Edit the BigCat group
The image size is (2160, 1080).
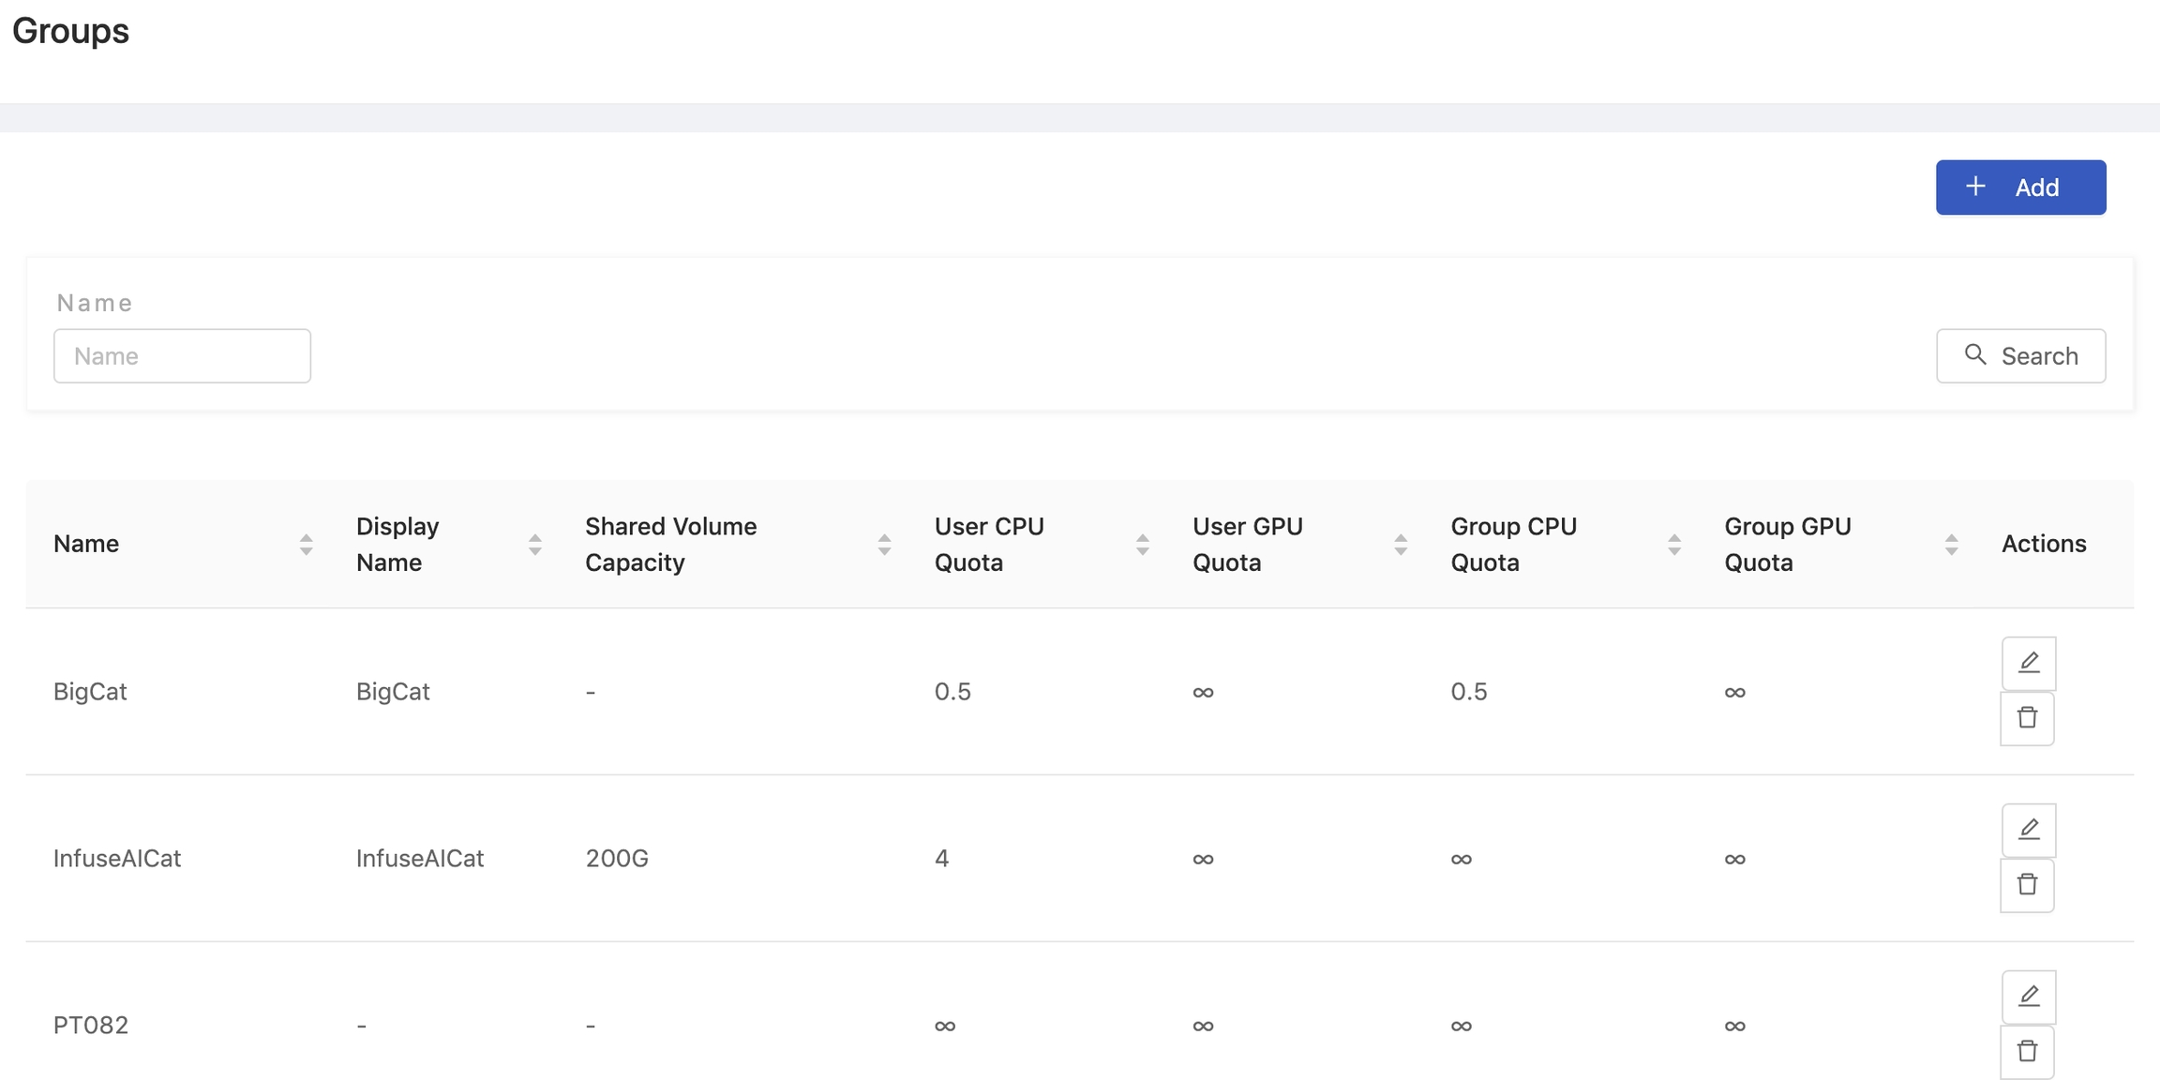pos(2029,663)
